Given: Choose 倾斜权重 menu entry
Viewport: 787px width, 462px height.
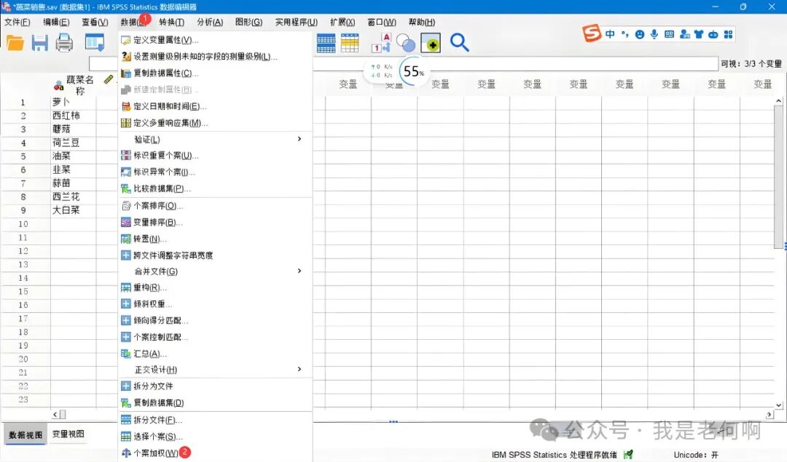Looking at the screenshot, I should 215,304.
